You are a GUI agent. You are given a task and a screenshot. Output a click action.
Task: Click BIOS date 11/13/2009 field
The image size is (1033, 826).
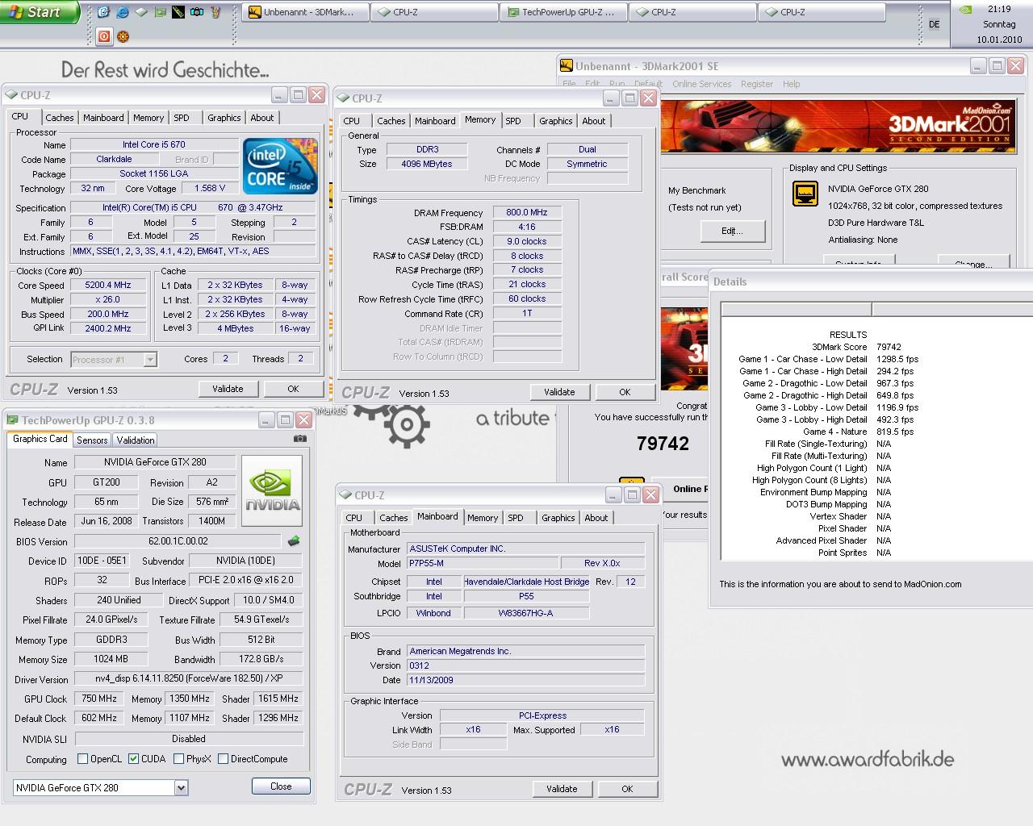[525, 680]
